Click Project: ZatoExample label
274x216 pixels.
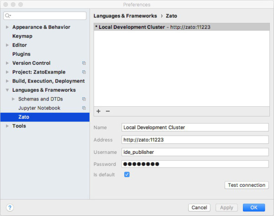pyautogui.click(x=39, y=72)
